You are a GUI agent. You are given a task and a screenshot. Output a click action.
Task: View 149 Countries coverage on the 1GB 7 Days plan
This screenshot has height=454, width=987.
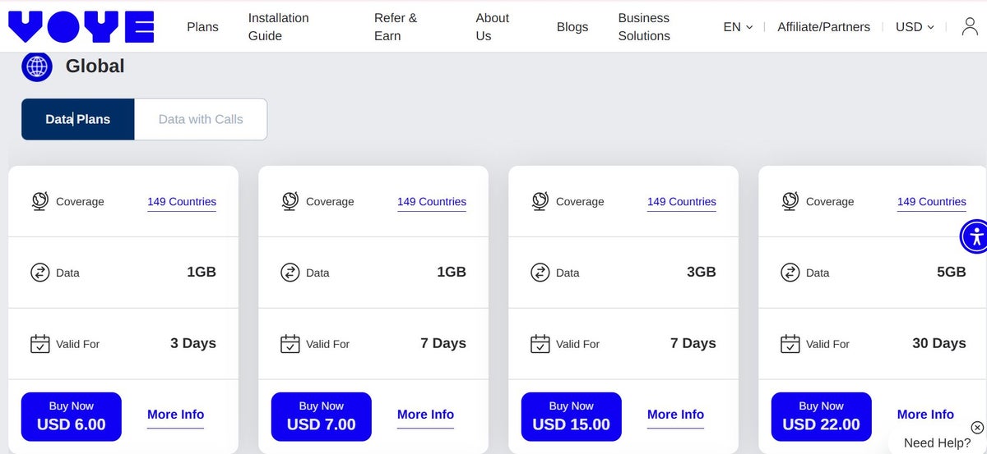point(431,202)
